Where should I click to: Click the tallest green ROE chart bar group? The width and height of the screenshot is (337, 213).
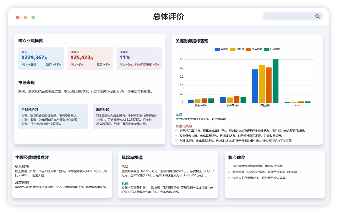coord(307,101)
